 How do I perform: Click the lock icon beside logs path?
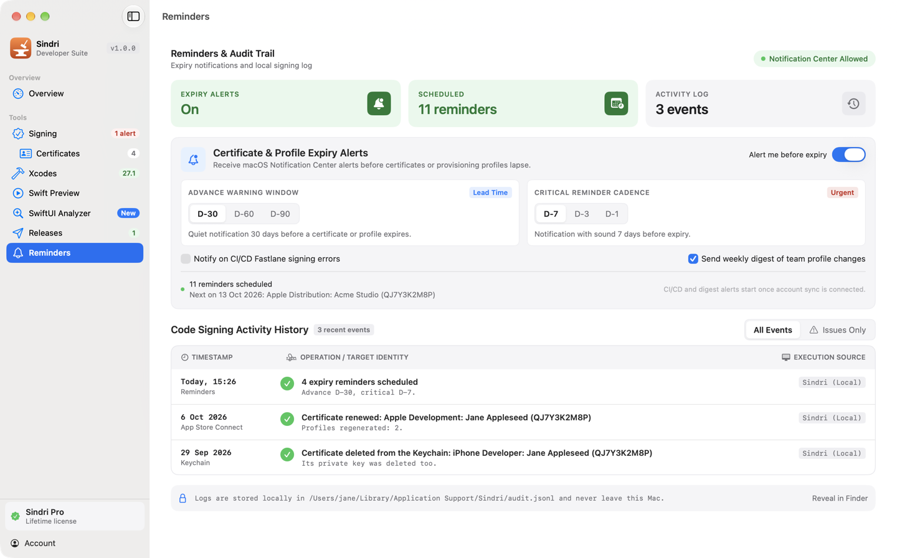183,498
